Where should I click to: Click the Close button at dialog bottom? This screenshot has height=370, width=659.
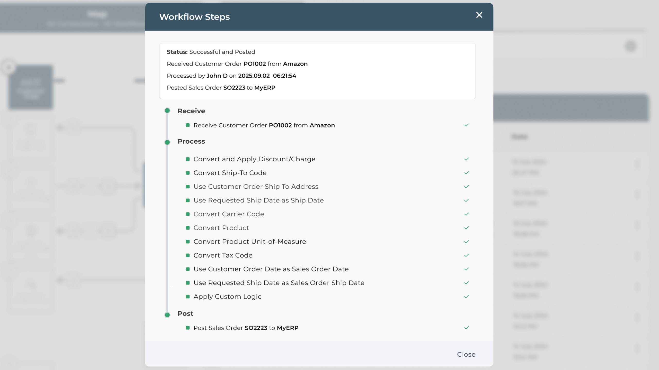pos(466,354)
